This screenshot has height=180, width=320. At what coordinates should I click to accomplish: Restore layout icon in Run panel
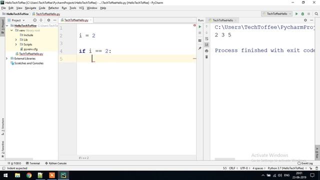click(200, 40)
